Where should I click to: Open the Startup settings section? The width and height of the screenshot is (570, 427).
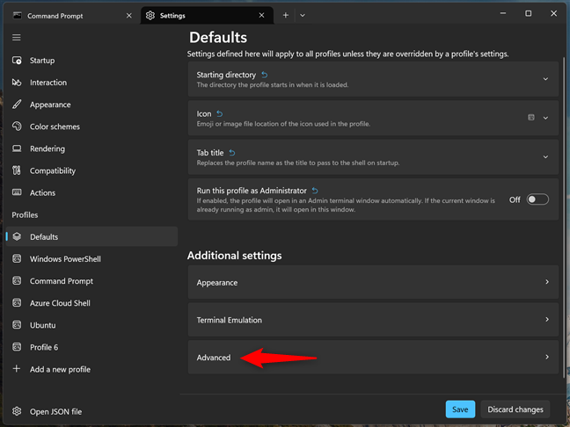(91, 61)
